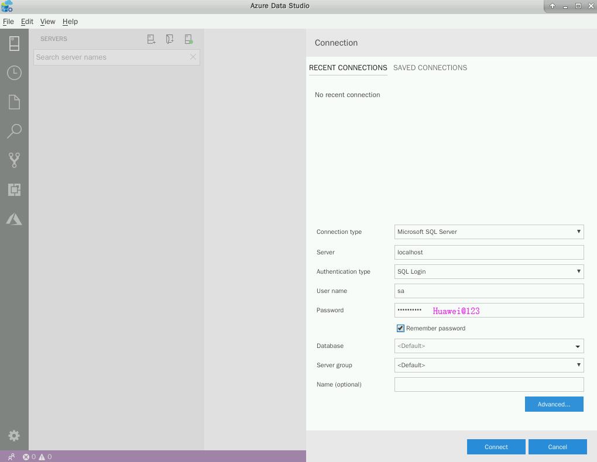Image resolution: width=597 pixels, height=462 pixels.
Task: Click the Advanced... button
Action: tap(554, 404)
